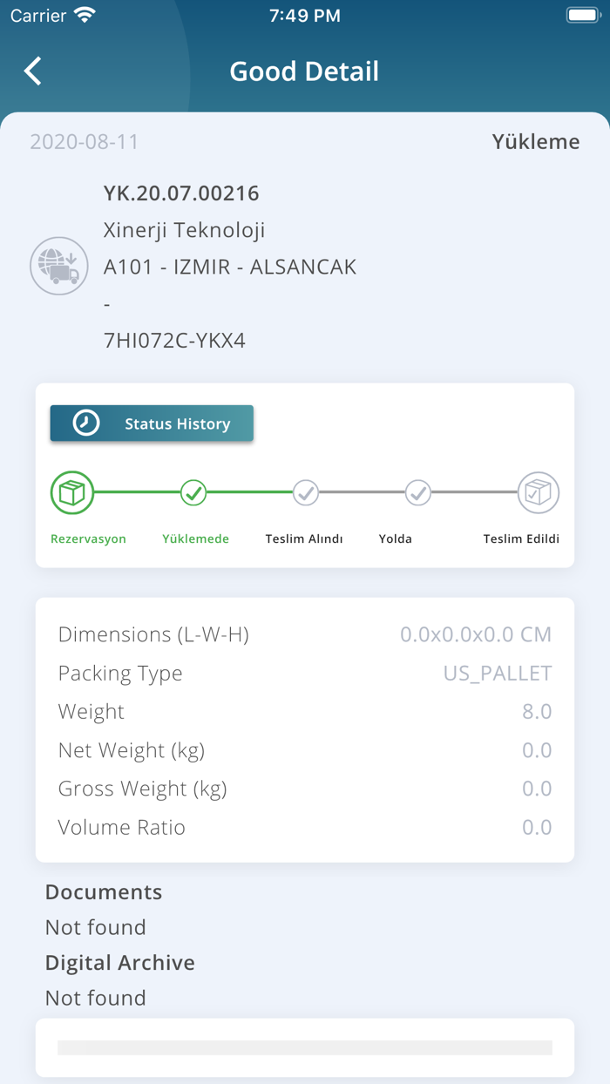Screen dimensions: 610x1084
Task: Tap the gray progress bar at the bottom
Action: [305, 1047]
